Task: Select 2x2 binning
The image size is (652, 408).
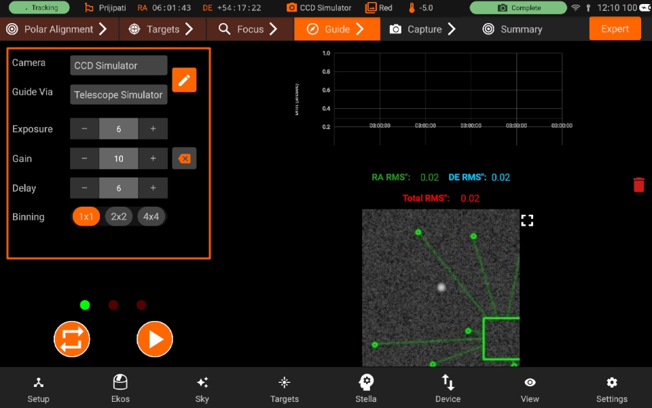Action: (x=118, y=216)
